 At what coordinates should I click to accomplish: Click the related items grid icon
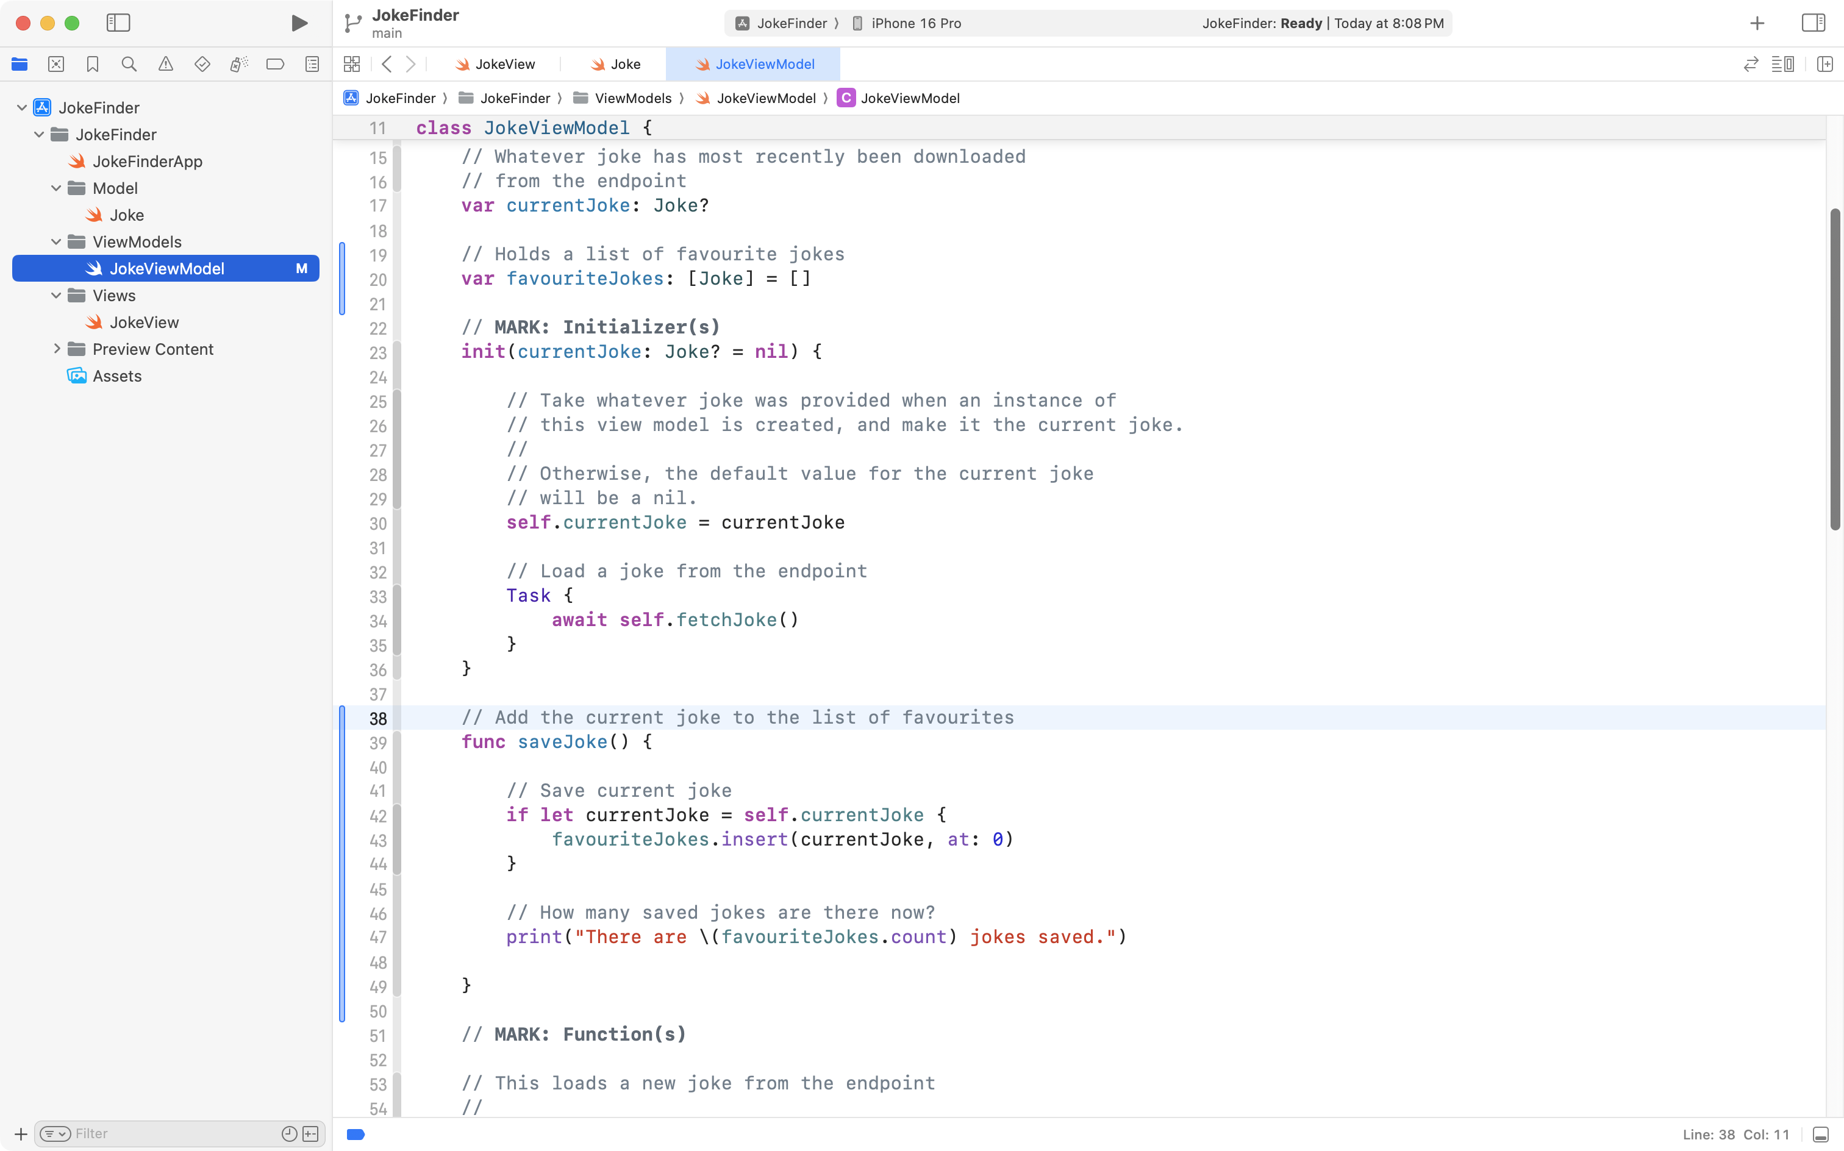coord(352,65)
